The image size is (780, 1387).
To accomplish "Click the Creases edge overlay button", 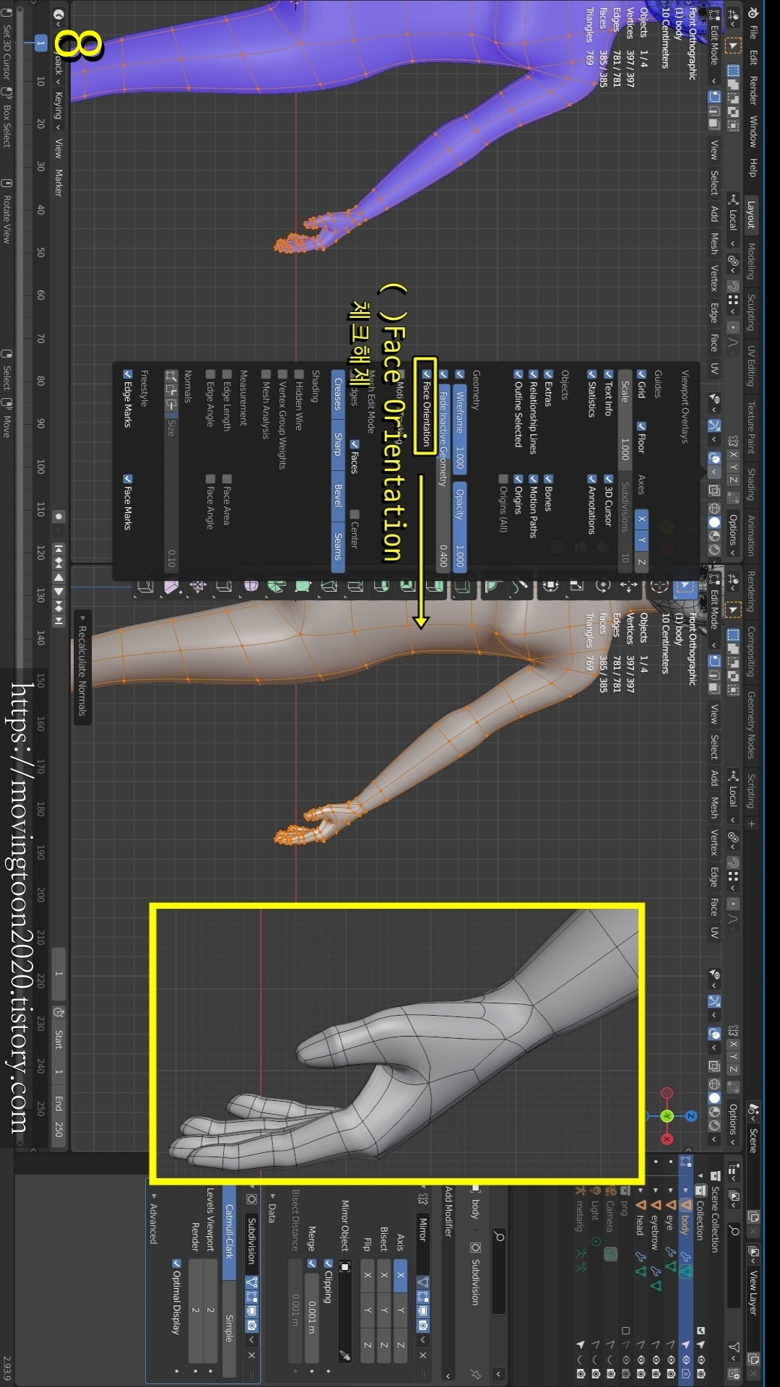I will coord(337,394).
